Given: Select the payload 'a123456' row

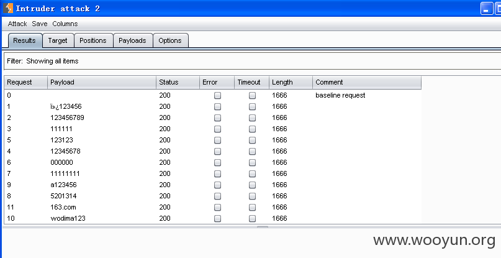Looking at the screenshot, I should pos(213,185).
